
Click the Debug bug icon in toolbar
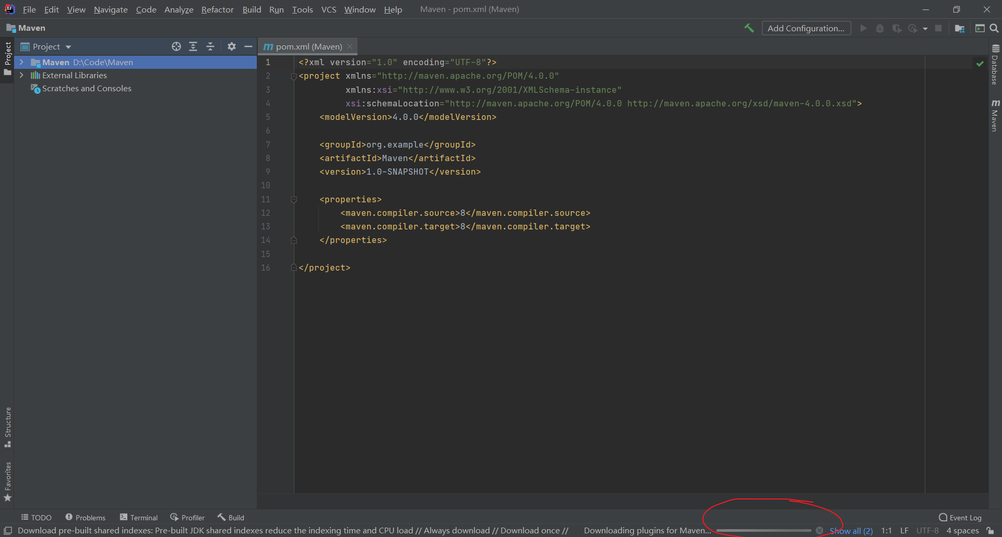880,28
